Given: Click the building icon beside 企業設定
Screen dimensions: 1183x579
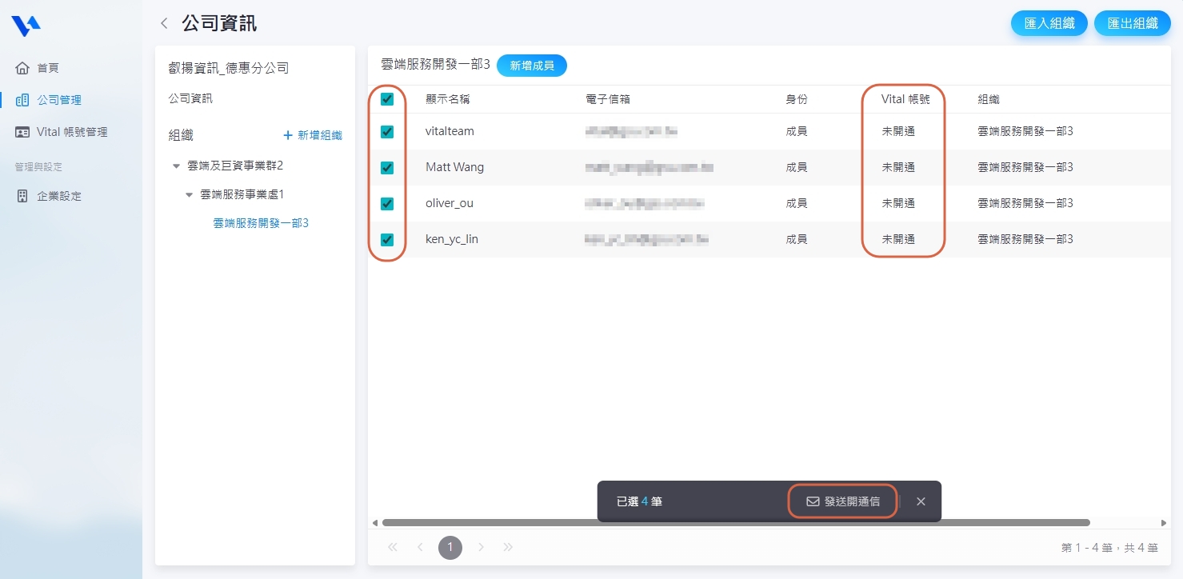Looking at the screenshot, I should click(x=22, y=196).
